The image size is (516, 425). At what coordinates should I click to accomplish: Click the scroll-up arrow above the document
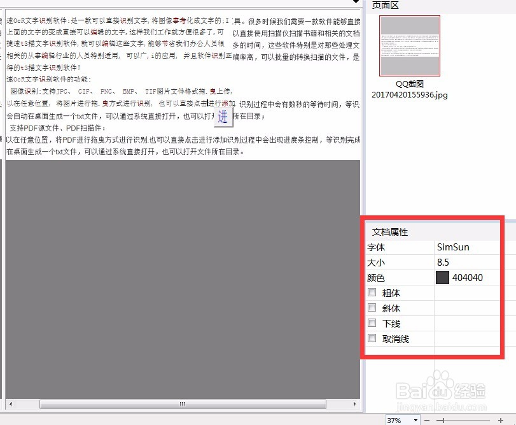[x=357, y=3]
